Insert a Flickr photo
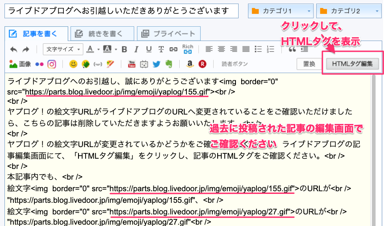This screenshot has height=226, width=384. (39, 64)
